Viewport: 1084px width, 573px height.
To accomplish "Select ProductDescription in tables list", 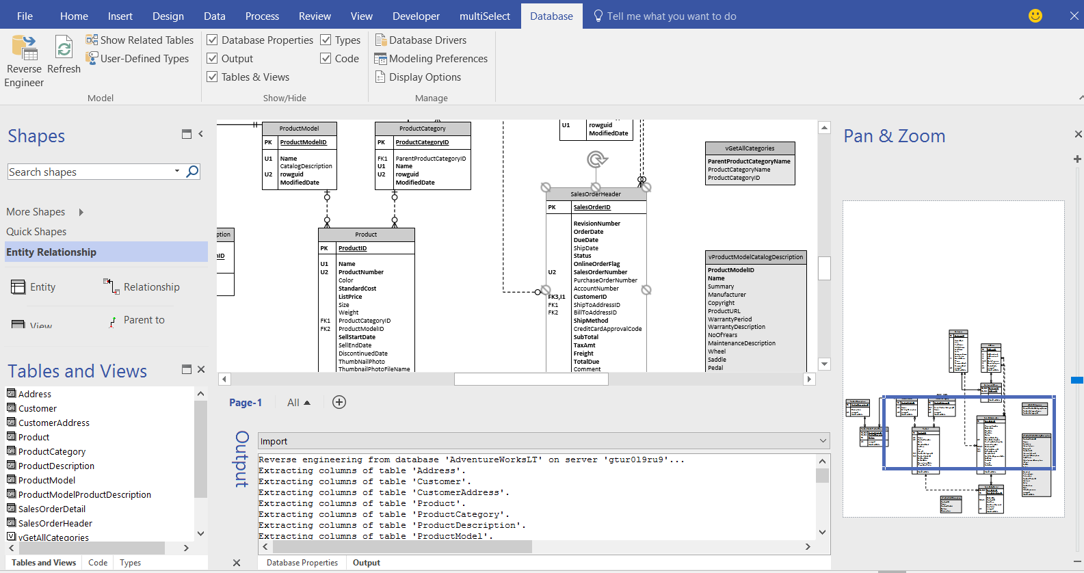I will point(56,466).
